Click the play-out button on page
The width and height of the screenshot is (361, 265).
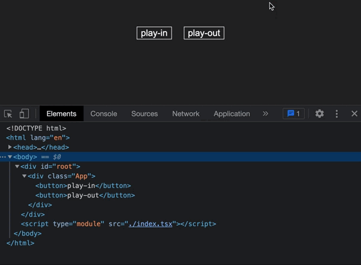204,33
